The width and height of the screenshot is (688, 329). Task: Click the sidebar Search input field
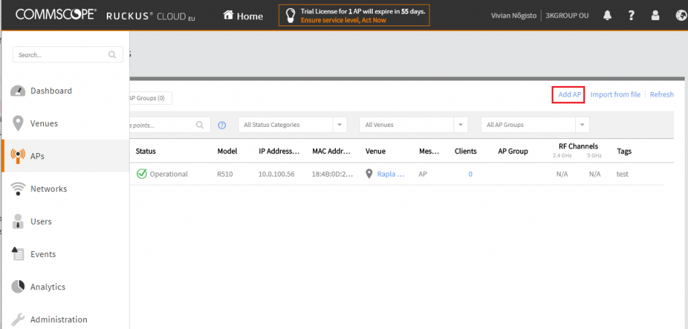coord(60,55)
